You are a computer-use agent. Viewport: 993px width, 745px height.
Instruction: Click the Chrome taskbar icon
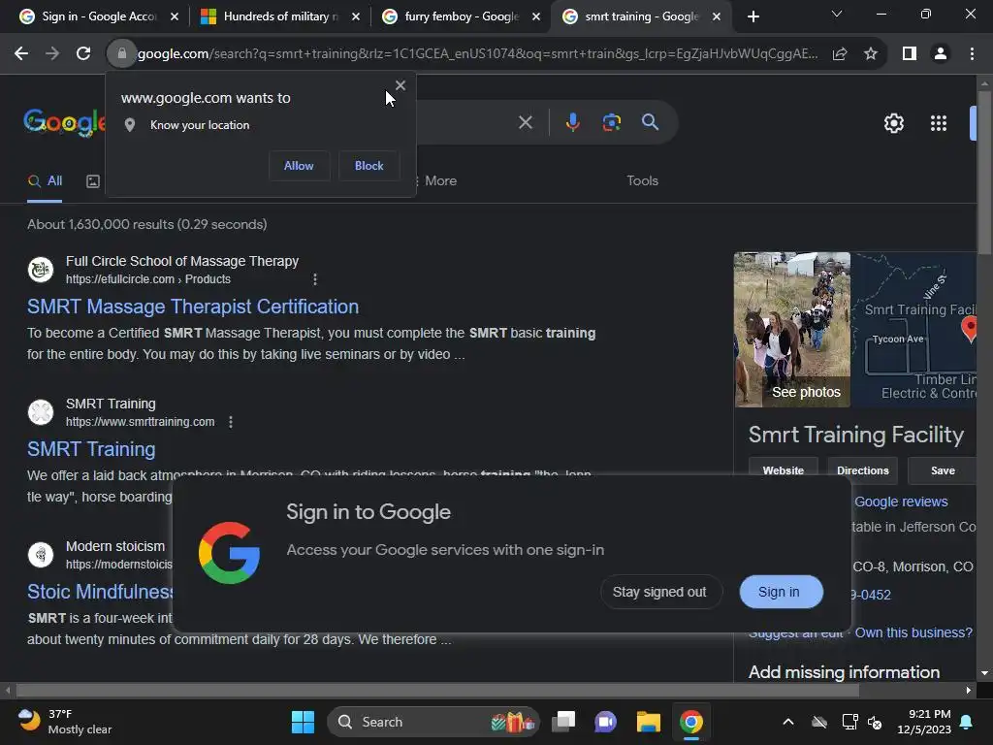tap(690, 722)
